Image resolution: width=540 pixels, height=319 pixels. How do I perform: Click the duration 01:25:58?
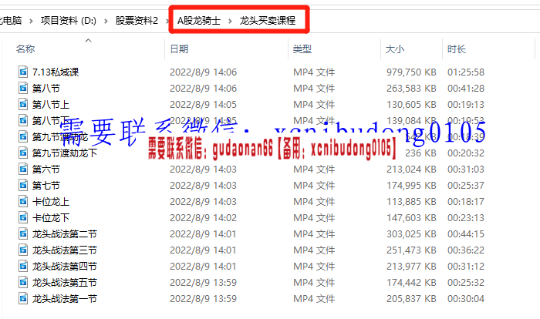point(466,72)
